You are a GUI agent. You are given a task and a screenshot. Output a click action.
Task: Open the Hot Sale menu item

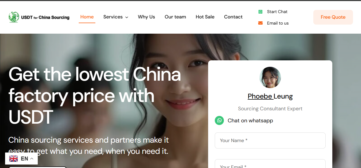pos(205,17)
